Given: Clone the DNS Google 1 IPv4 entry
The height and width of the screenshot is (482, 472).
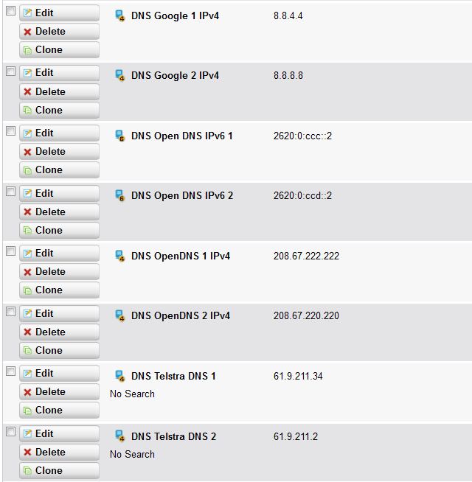Looking at the screenshot, I should (60, 50).
